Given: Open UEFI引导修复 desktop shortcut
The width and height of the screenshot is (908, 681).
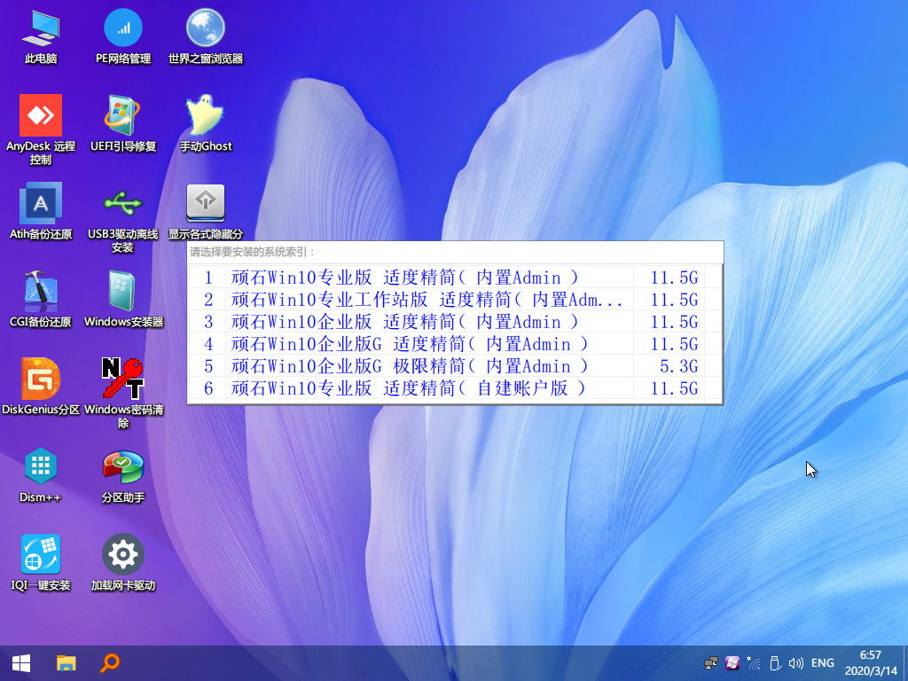Looking at the screenshot, I should [123, 115].
